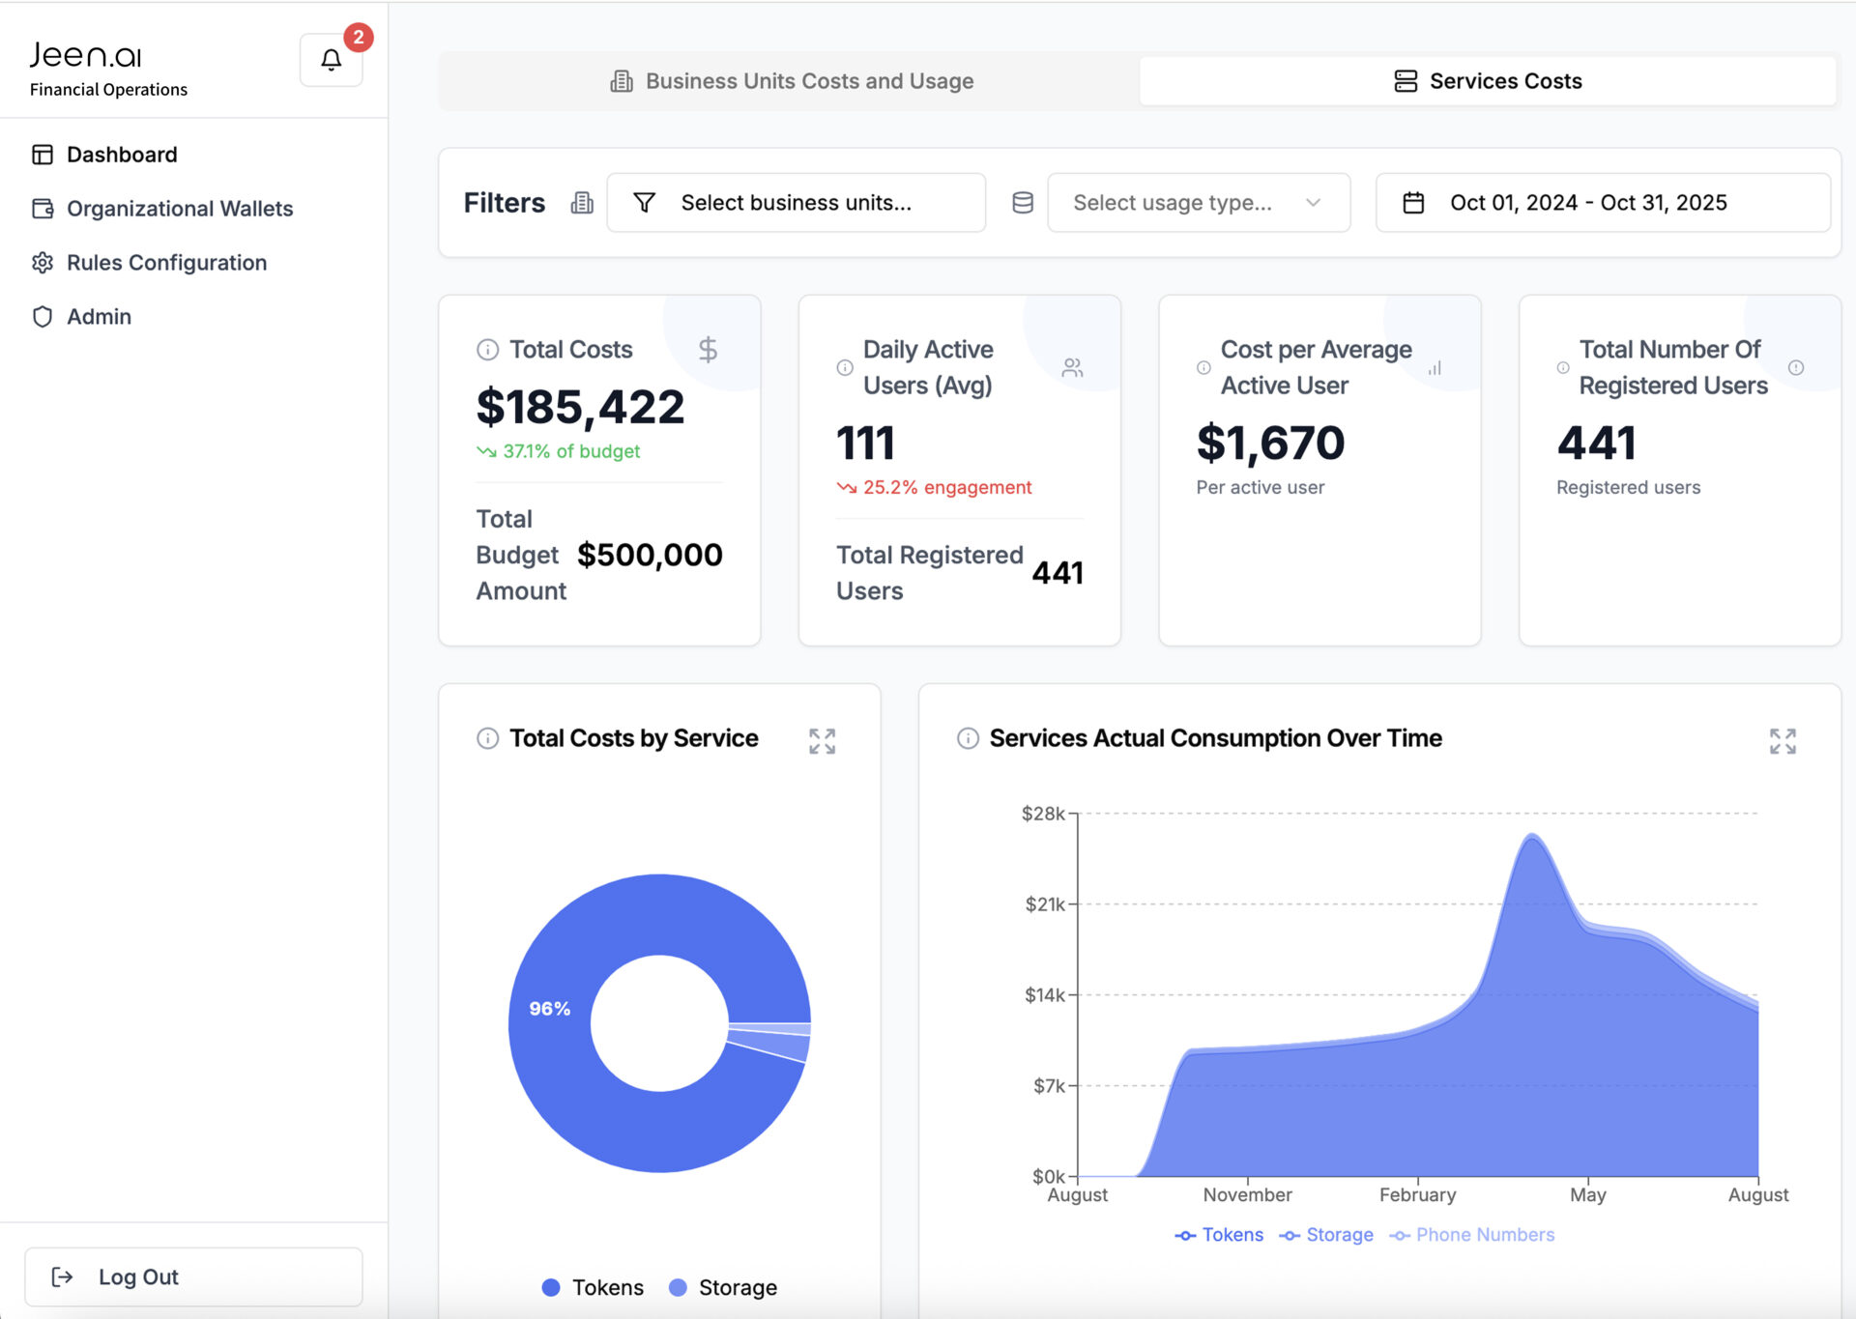Screen dimensions: 1856x1319
Task: Open the Select usage type dropdown
Action: tap(1198, 203)
